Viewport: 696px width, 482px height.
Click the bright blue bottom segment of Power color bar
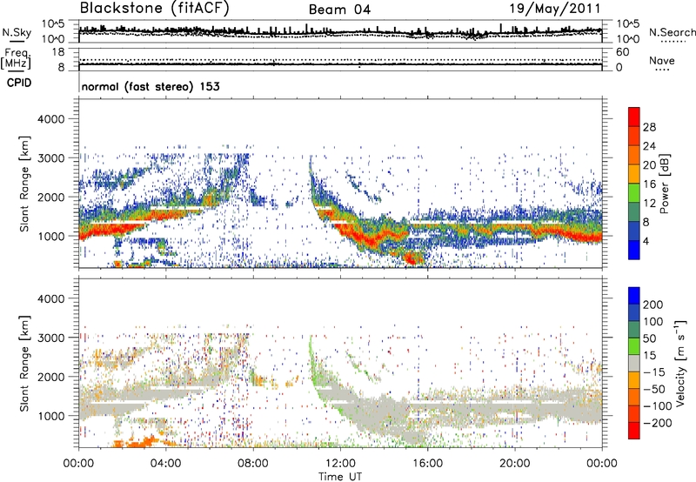pyautogui.click(x=634, y=250)
